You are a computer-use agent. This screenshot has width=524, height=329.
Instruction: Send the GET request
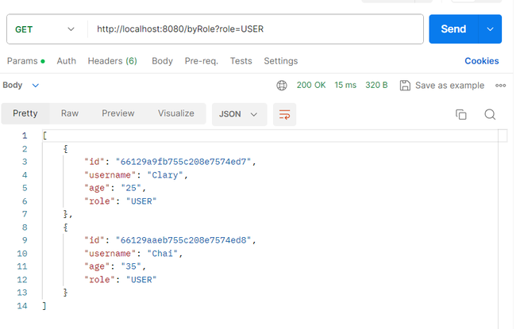coord(453,29)
